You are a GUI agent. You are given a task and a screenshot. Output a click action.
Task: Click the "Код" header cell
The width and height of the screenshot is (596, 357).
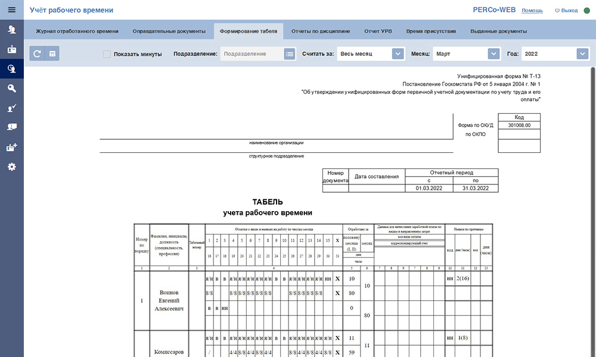pos(519,117)
